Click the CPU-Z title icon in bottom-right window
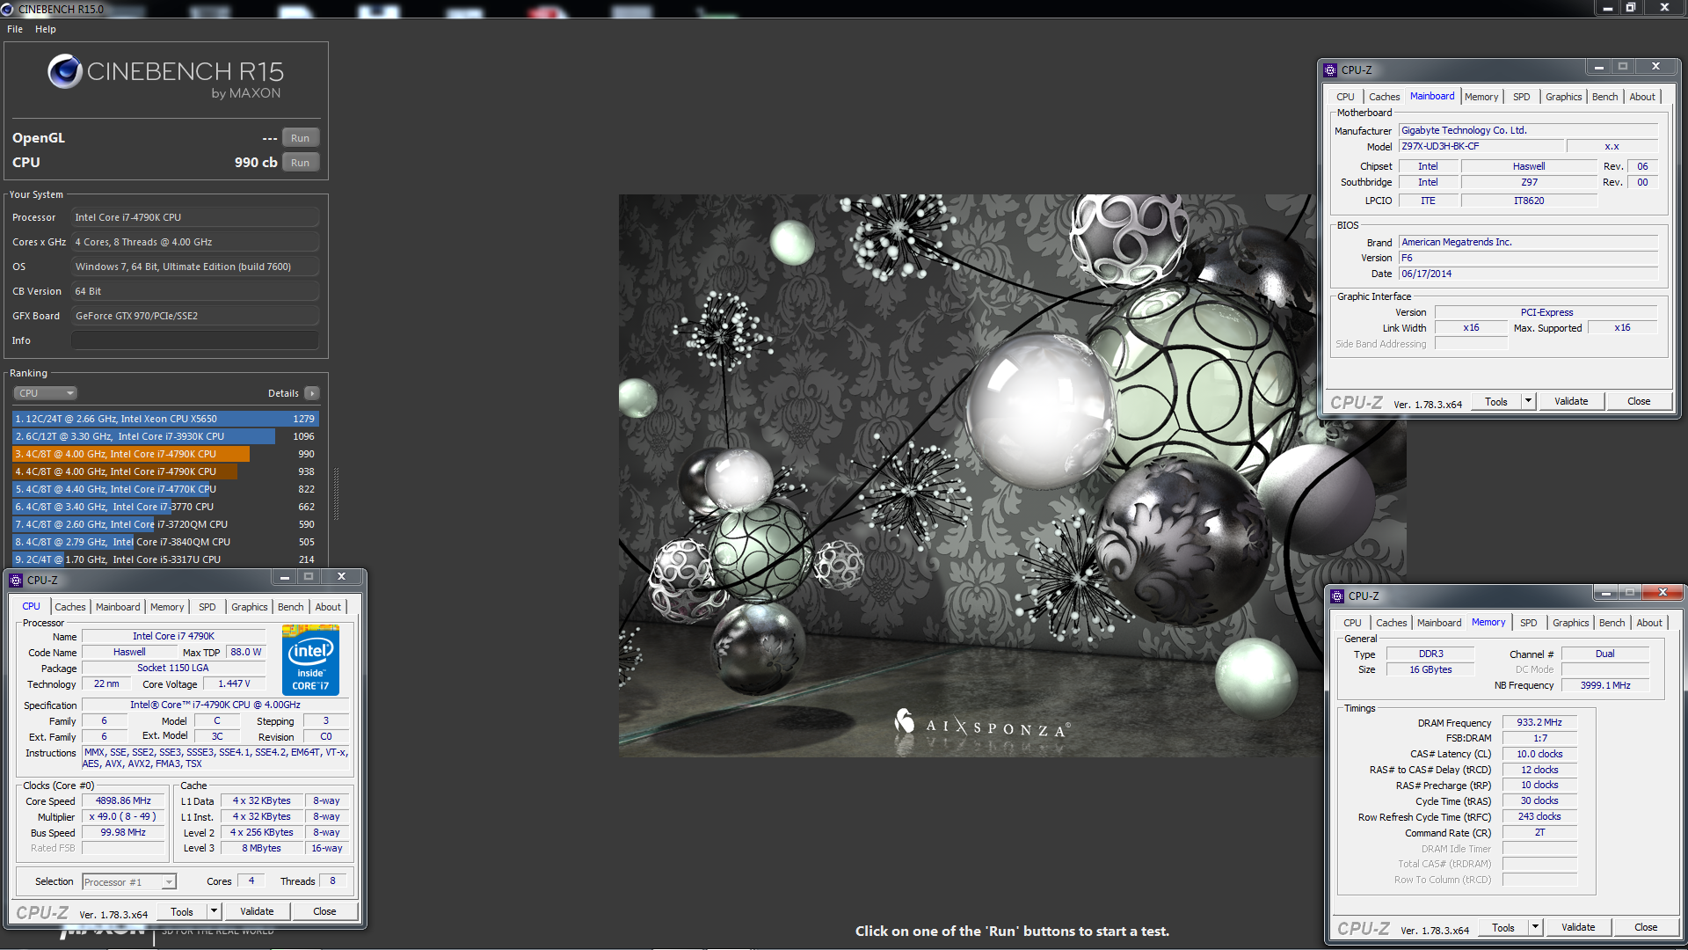1688x950 pixels. point(1337,596)
